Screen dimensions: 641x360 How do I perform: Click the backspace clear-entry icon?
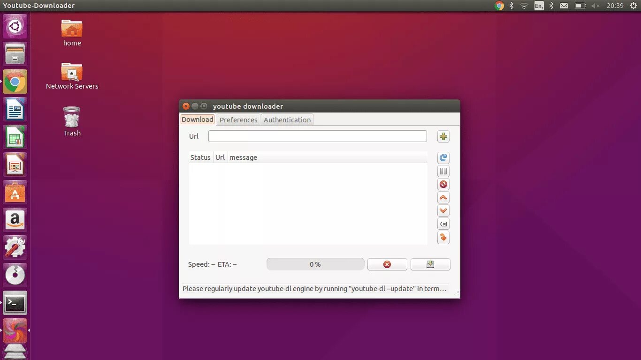443,224
